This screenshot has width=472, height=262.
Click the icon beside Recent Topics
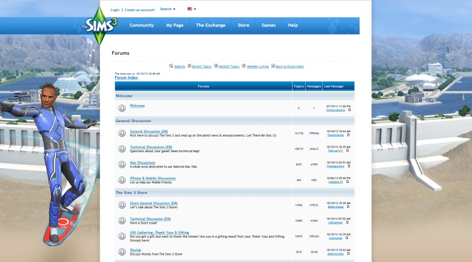point(189,65)
